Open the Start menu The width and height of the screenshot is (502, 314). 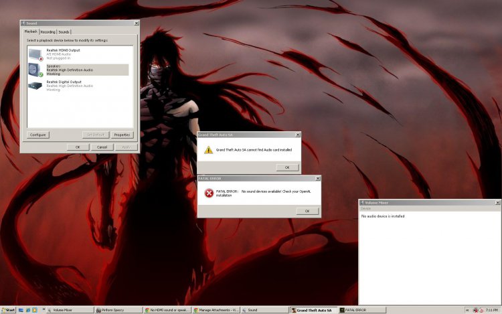click(x=8, y=310)
